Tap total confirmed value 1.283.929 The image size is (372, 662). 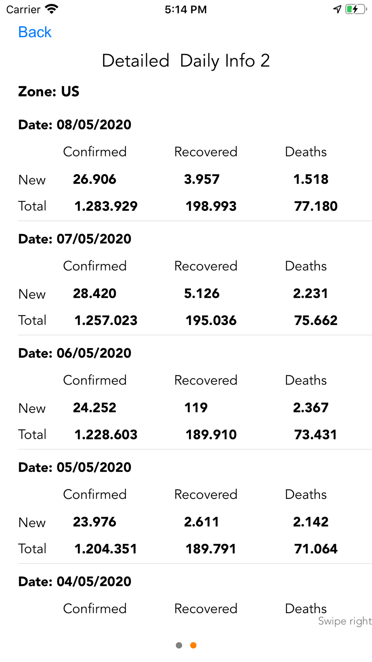106,206
